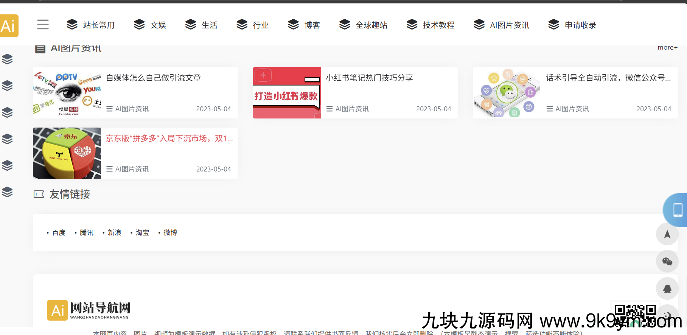Open the 全球趣站 navigation menu
The image size is (687, 335).
(x=371, y=25)
